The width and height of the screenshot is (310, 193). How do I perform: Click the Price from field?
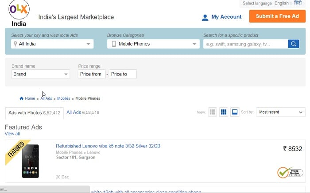[92, 74]
